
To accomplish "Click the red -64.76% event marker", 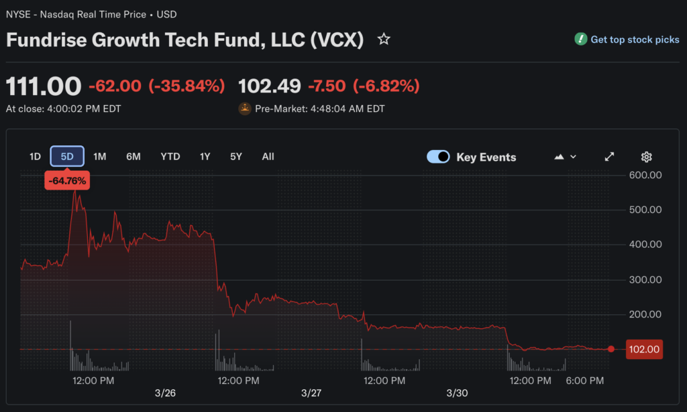I will 67,180.
